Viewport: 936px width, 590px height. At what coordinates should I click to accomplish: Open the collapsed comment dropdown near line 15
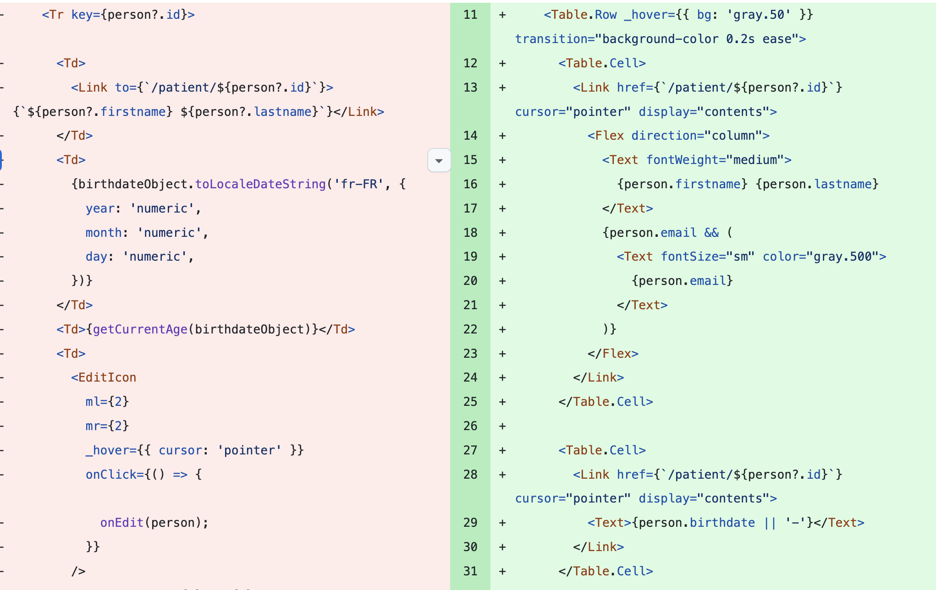(439, 160)
